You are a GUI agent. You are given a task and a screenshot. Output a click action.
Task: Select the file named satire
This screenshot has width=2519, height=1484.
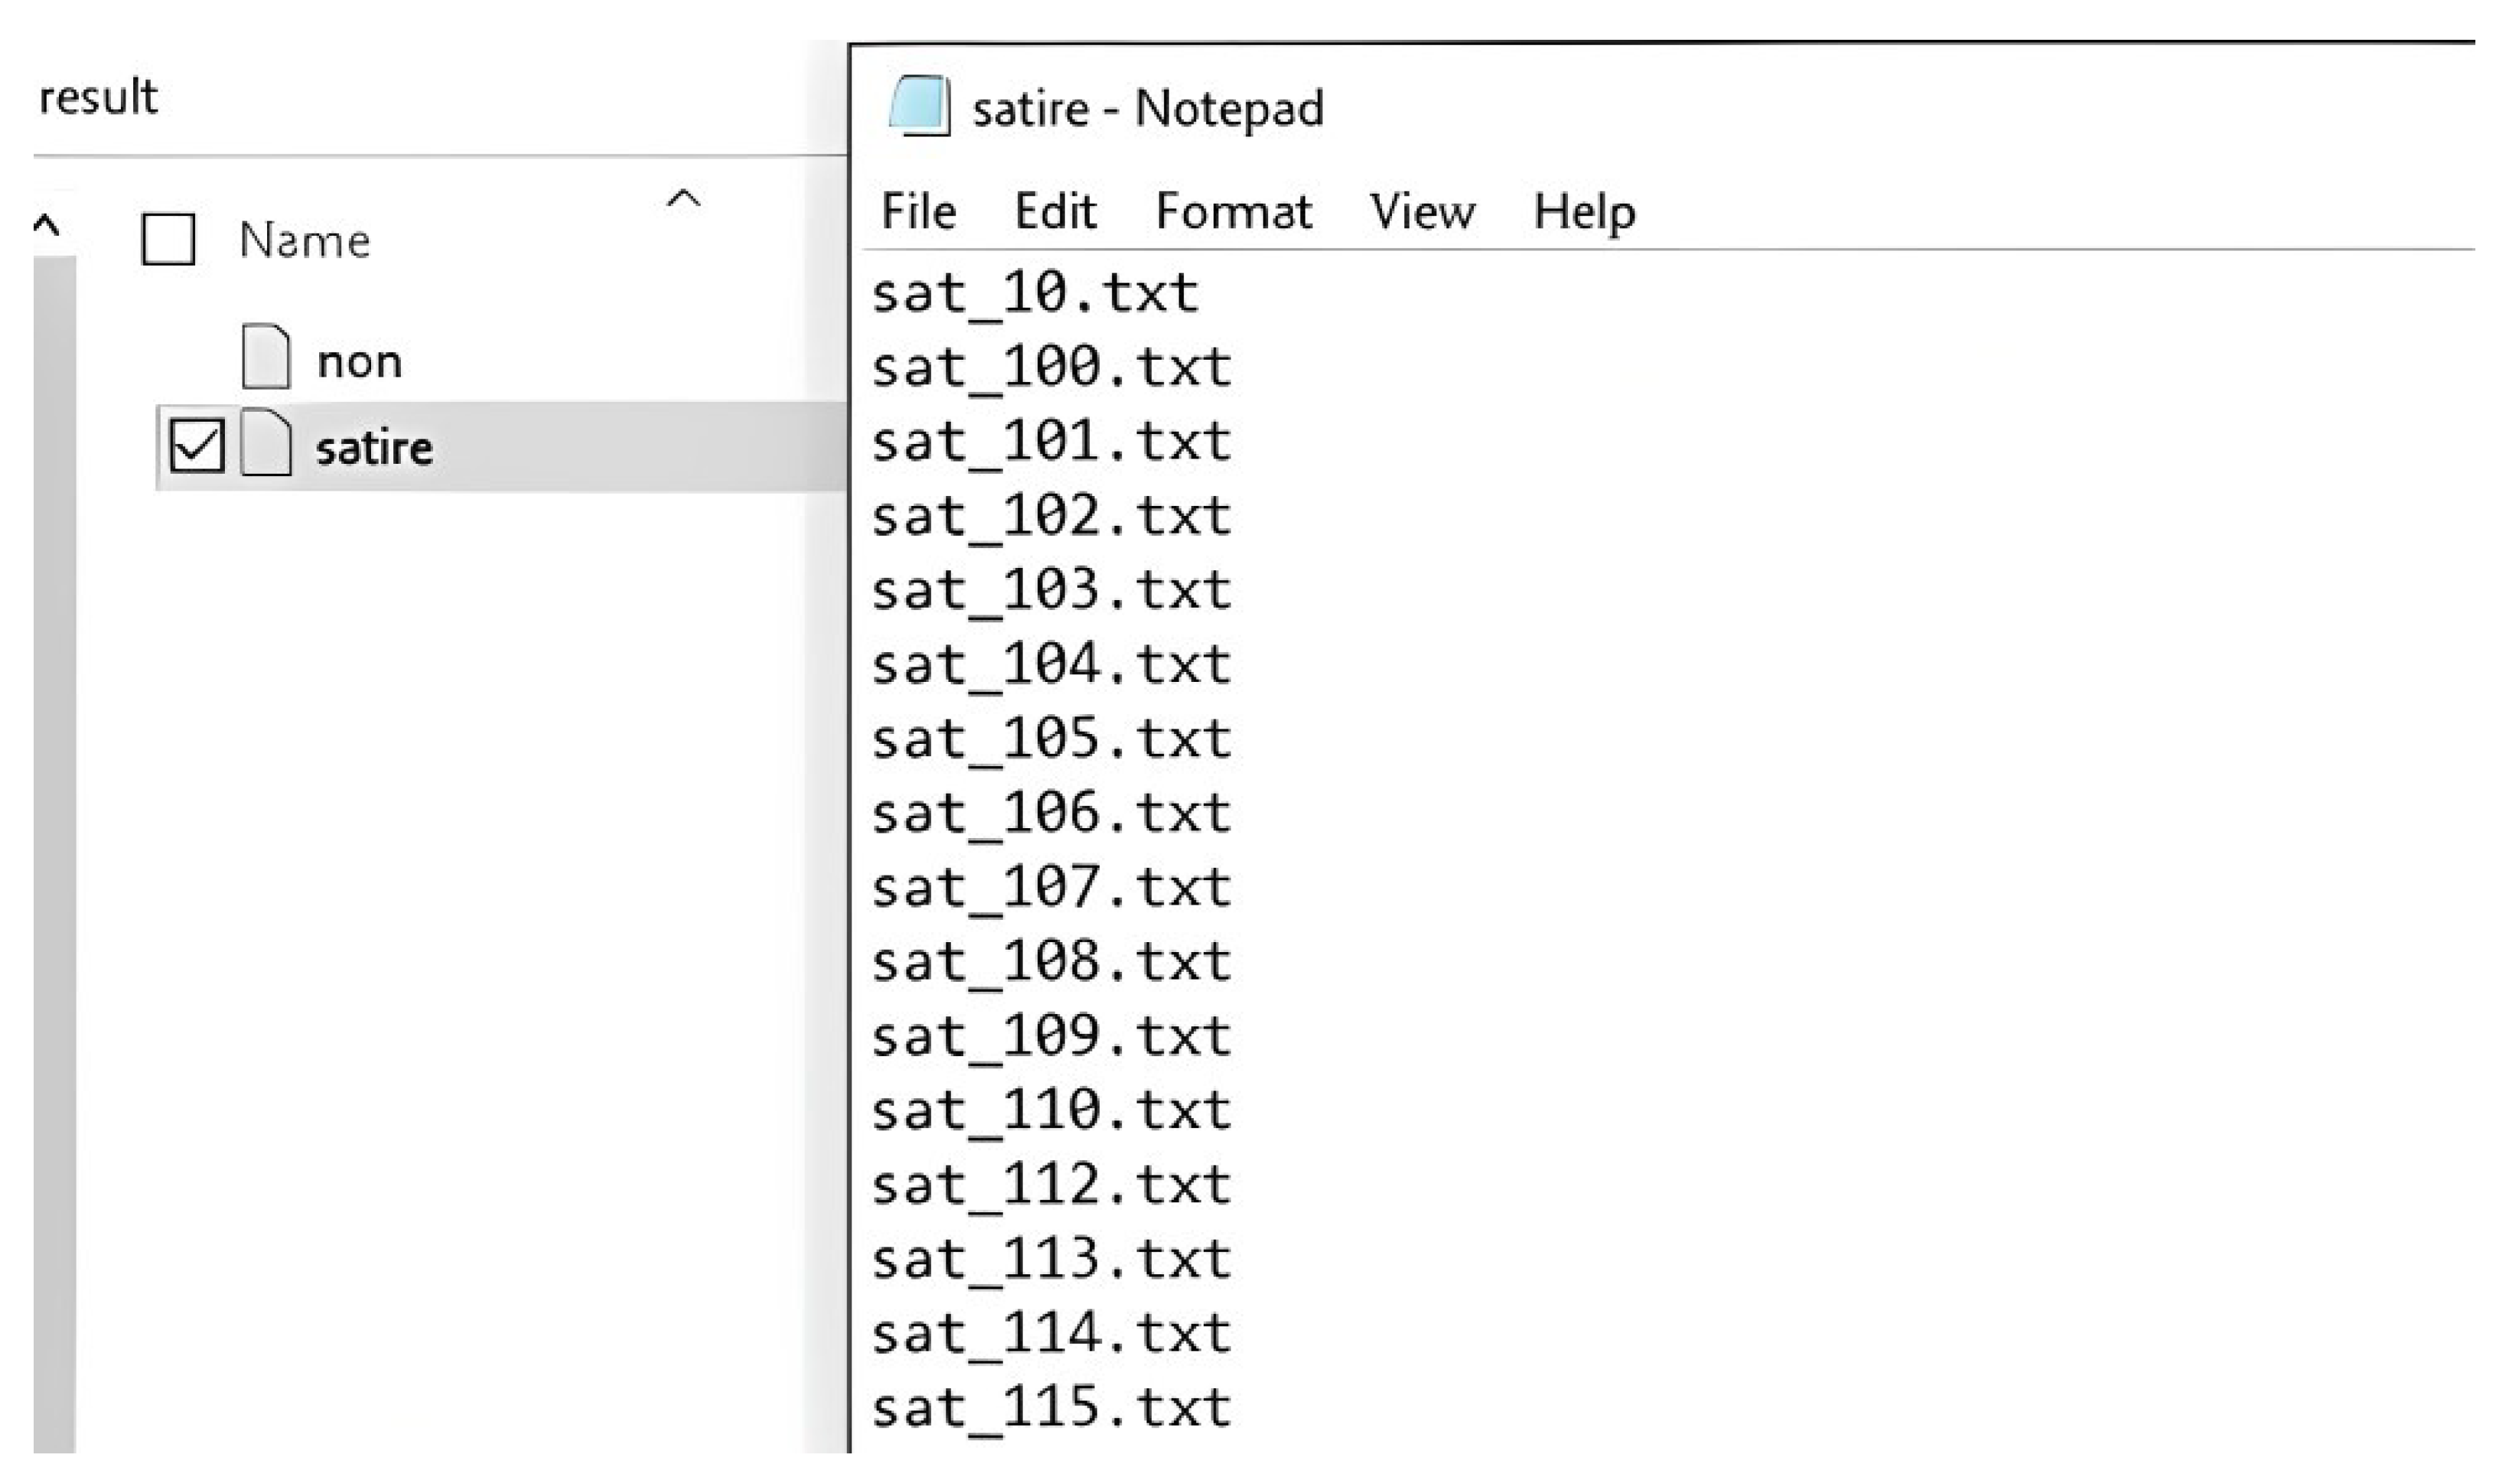pos(374,447)
